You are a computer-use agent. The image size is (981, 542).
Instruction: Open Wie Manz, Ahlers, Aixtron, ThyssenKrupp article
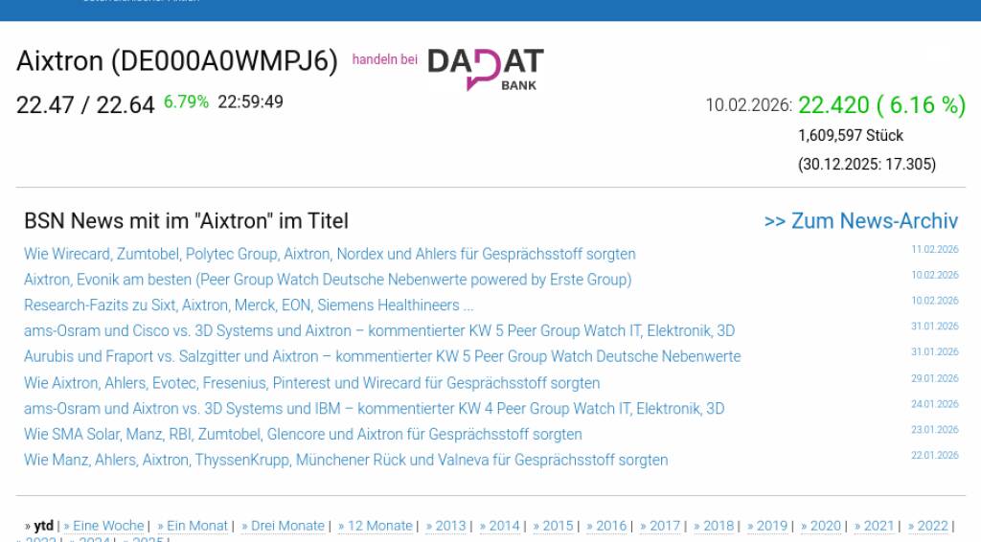[x=346, y=461]
